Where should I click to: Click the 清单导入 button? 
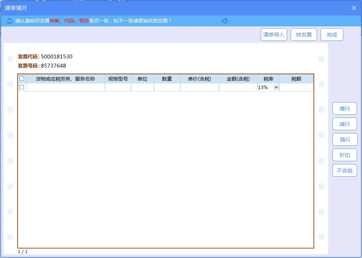(274, 34)
